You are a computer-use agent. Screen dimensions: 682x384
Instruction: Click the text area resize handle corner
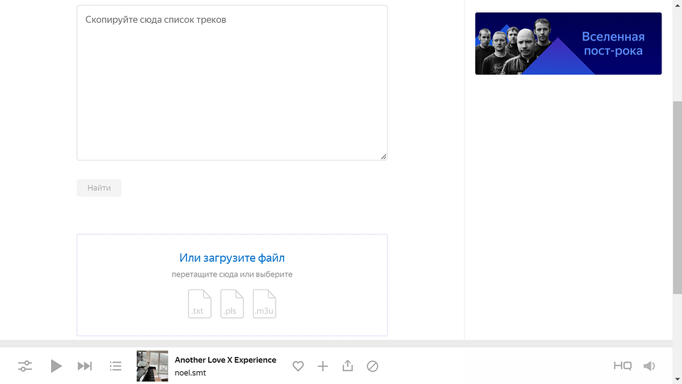click(384, 156)
